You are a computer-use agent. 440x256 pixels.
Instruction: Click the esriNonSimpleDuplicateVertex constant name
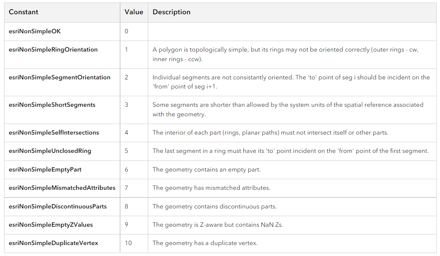(53, 243)
